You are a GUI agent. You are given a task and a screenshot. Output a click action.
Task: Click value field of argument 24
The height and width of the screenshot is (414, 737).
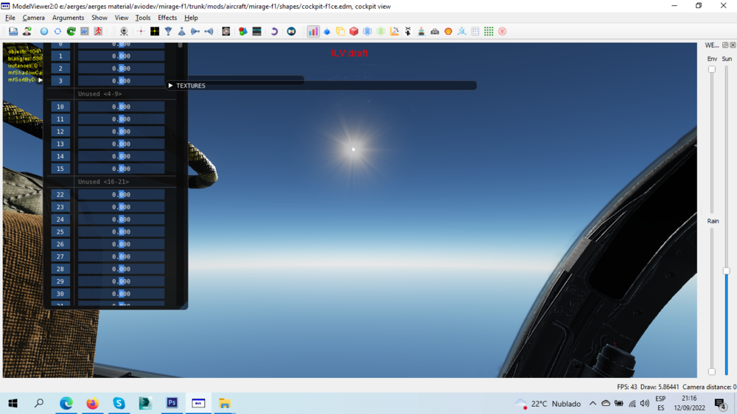(x=122, y=220)
